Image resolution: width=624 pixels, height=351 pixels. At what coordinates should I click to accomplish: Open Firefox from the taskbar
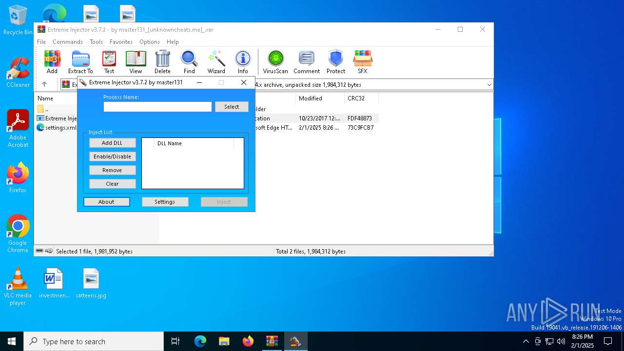(x=248, y=341)
